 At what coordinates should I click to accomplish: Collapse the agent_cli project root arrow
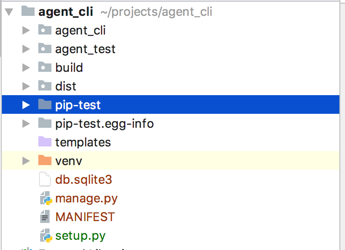click(9, 12)
